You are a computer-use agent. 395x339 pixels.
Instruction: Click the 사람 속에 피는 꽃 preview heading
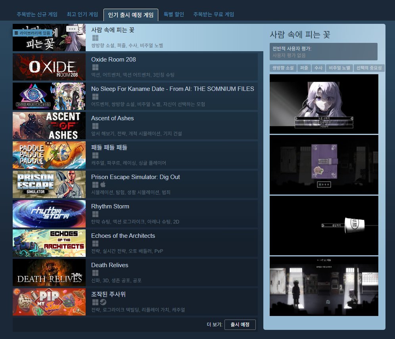click(x=300, y=35)
